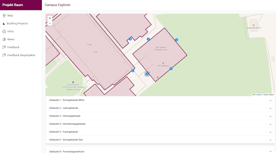Click the OST RJ Bistro label on map

click(163, 66)
